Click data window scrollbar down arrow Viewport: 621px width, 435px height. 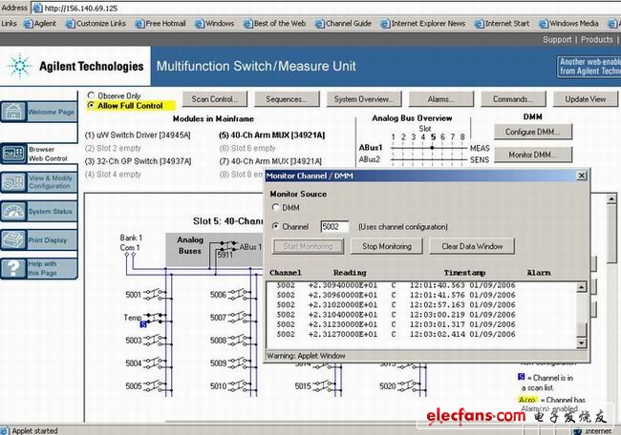581,343
